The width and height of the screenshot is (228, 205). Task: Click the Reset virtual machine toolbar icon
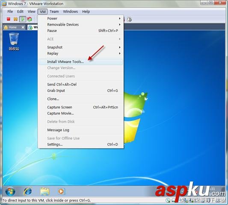tap(30, 19)
